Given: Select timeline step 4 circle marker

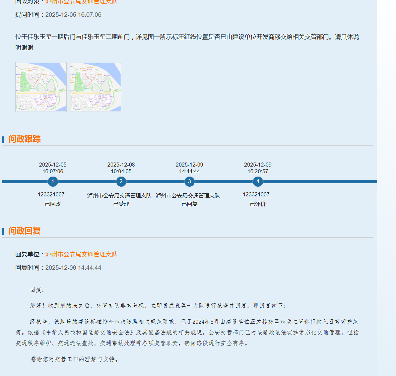Looking at the screenshot, I should click(x=258, y=182).
